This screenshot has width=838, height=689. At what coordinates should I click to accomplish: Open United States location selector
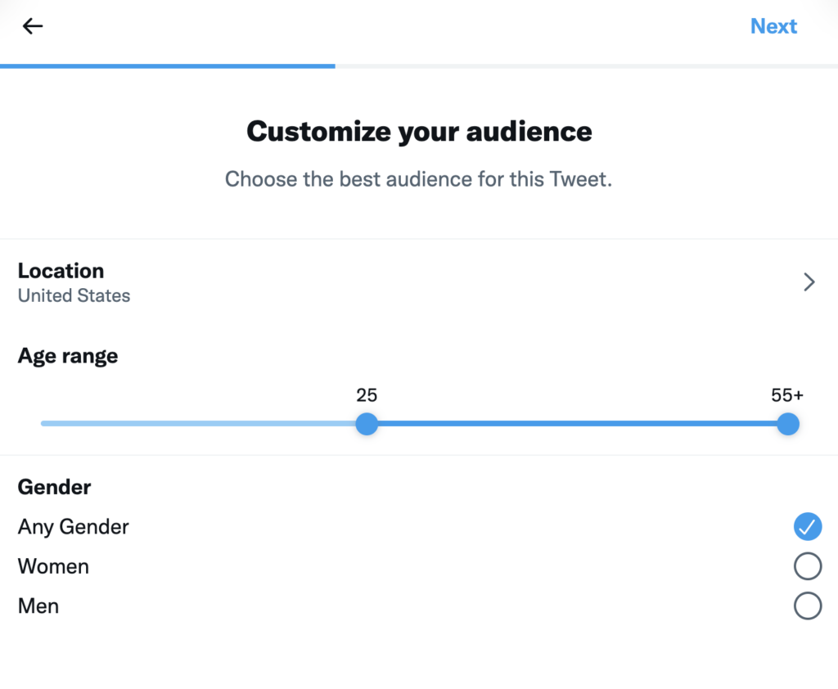coord(74,295)
